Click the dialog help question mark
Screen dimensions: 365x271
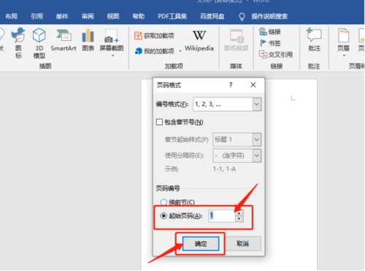coord(231,85)
